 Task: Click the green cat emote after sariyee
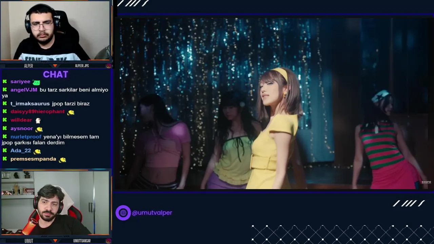(x=36, y=82)
